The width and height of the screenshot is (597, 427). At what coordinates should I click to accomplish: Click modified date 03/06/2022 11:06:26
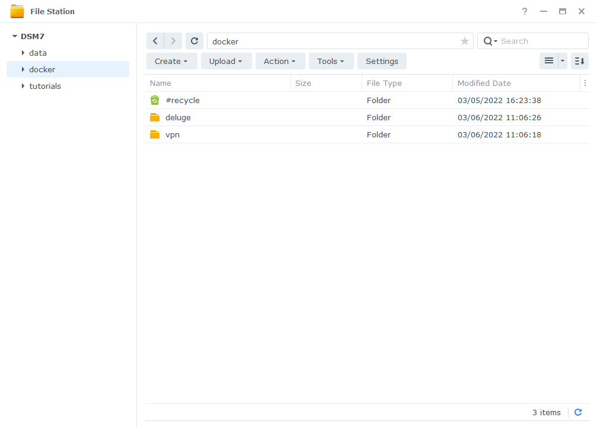499,117
